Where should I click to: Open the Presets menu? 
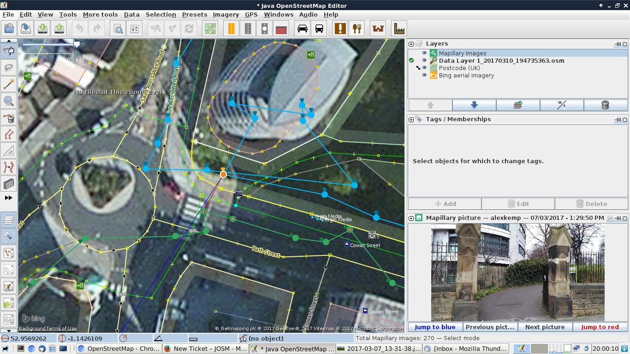pyautogui.click(x=195, y=14)
